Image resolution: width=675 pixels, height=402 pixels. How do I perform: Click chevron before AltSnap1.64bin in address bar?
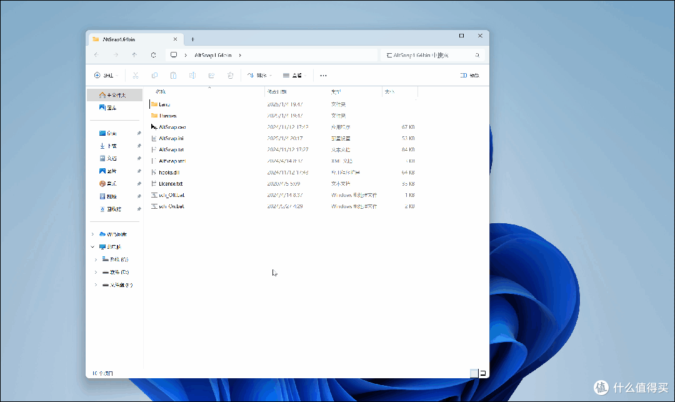186,55
